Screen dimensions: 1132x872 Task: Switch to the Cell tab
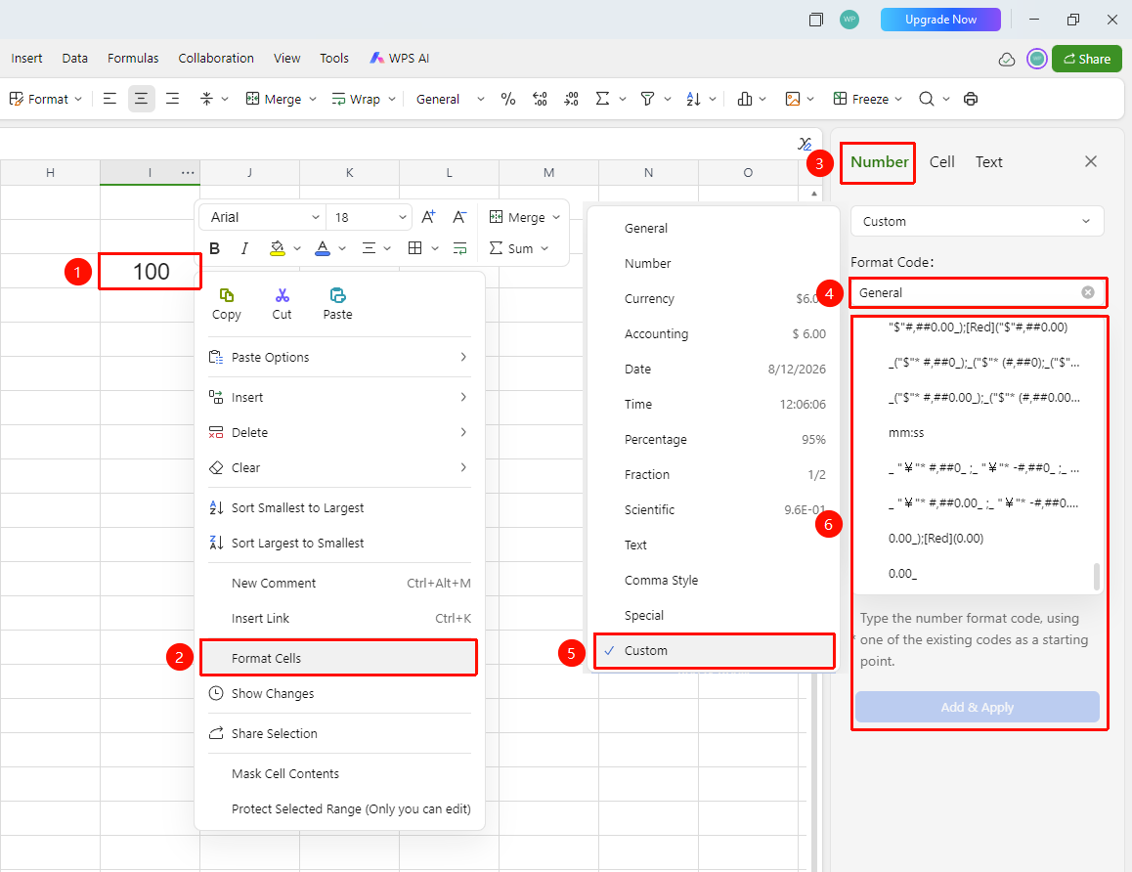(942, 161)
